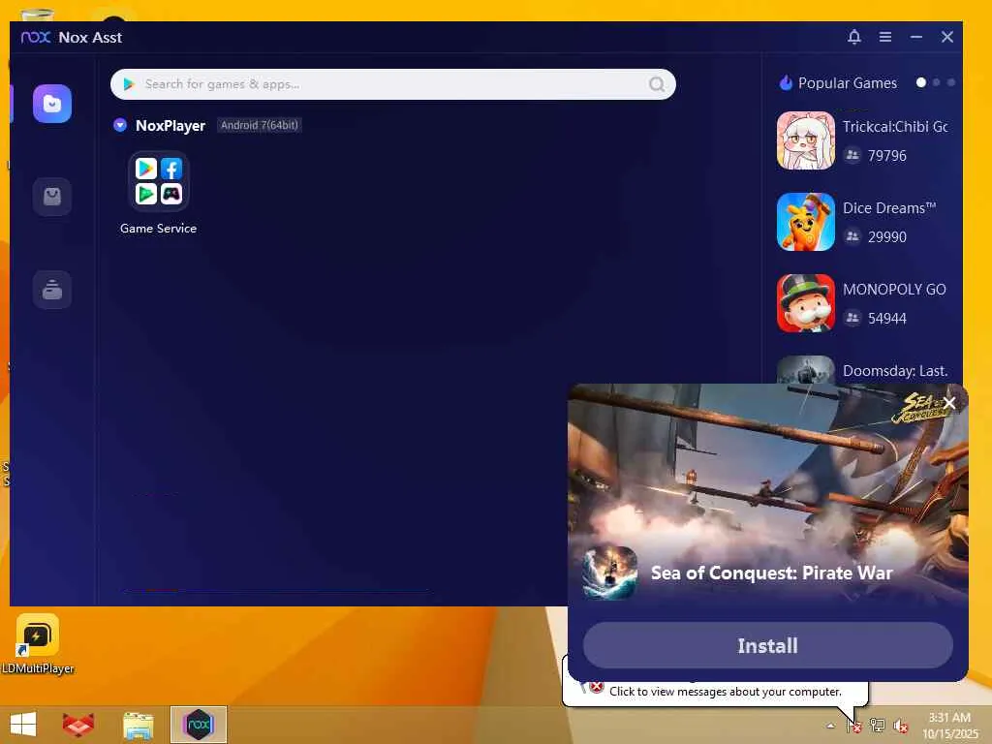This screenshot has height=744, width=992.
Task: Open the notifications bell in Nox Asst
Action: click(x=854, y=37)
